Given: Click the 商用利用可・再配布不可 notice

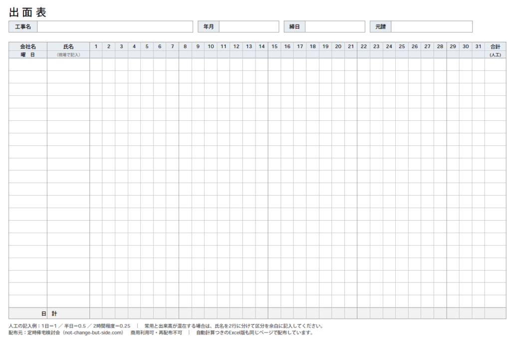Looking at the screenshot, I should coord(156,333).
